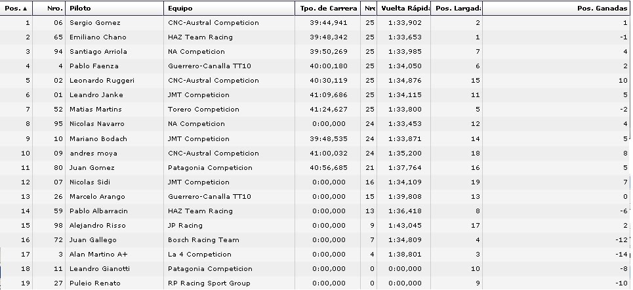Click the Vuelta Rápida column header
This screenshot has width=633, height=290.
tap(403, 8)
